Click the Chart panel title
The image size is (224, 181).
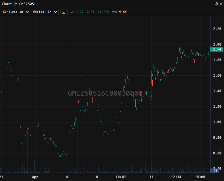7,4
